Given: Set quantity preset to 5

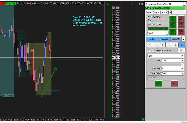Looking at the screenshot, I should [x=175, y=45].
